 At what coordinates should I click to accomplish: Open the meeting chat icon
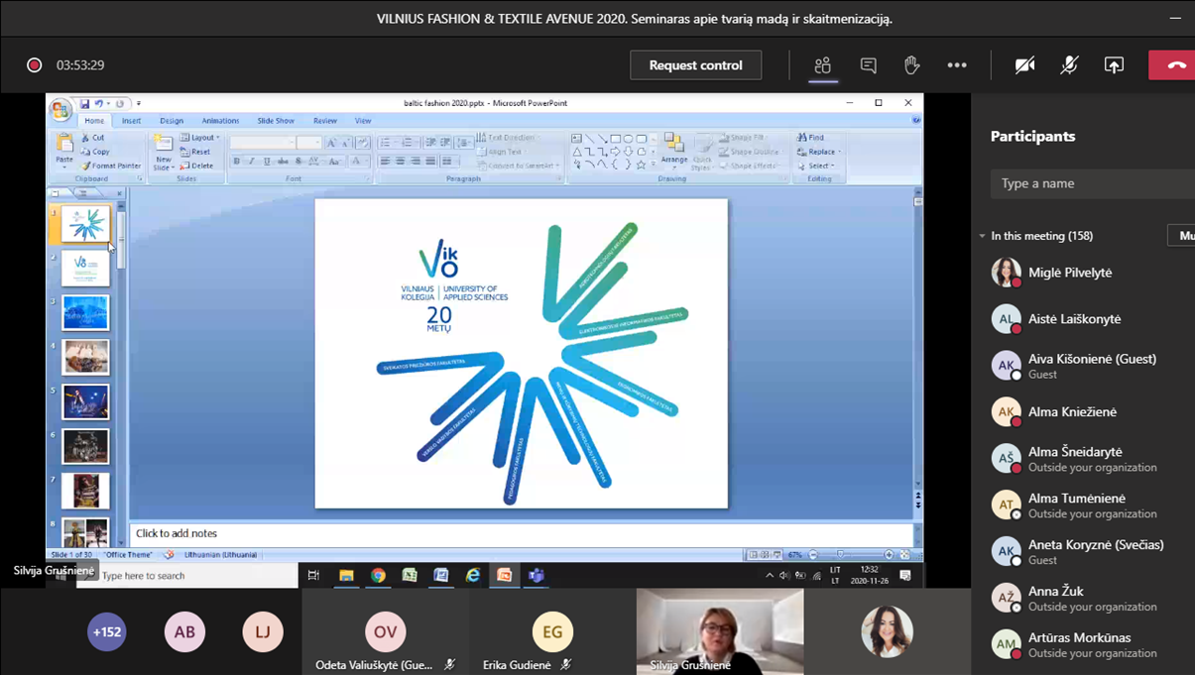pos(868,65)
